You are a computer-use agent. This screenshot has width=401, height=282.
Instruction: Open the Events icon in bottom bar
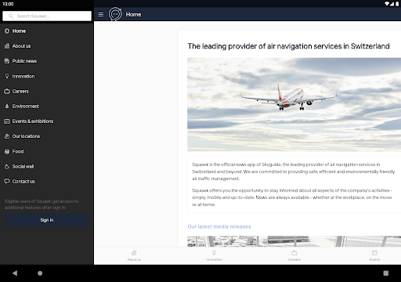pos(374,253)
